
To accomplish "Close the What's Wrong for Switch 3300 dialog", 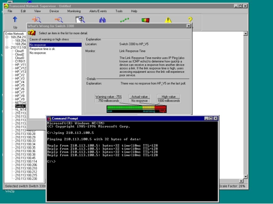I will (x=189, y=26).
